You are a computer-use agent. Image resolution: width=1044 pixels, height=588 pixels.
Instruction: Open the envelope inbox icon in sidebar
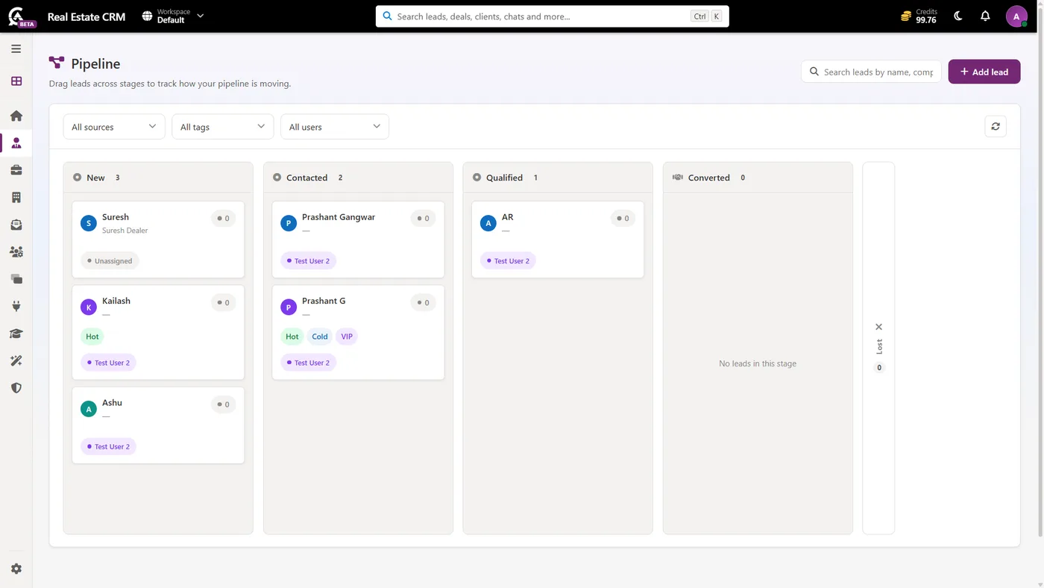(16, 225)
